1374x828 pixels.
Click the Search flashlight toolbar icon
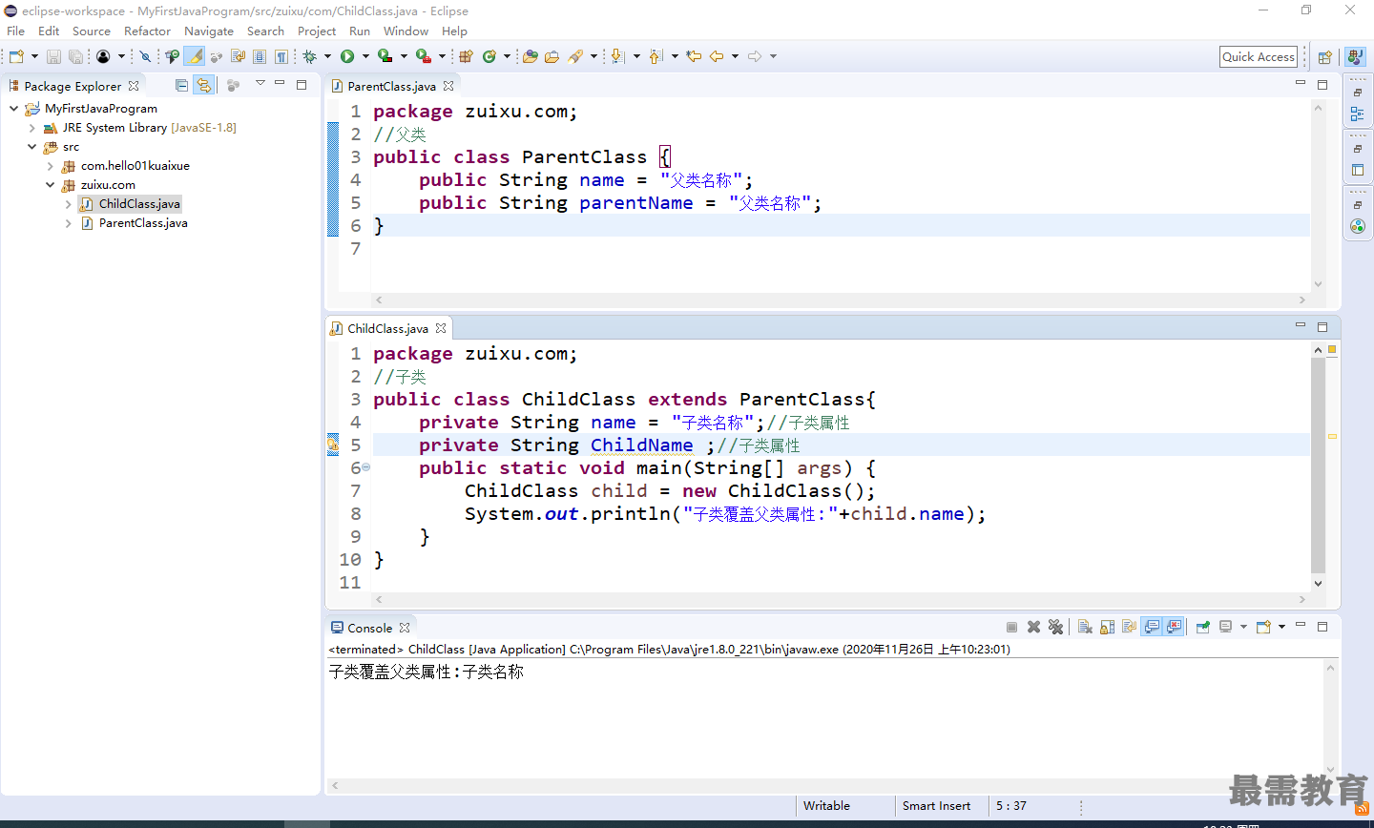coord(575,56)
